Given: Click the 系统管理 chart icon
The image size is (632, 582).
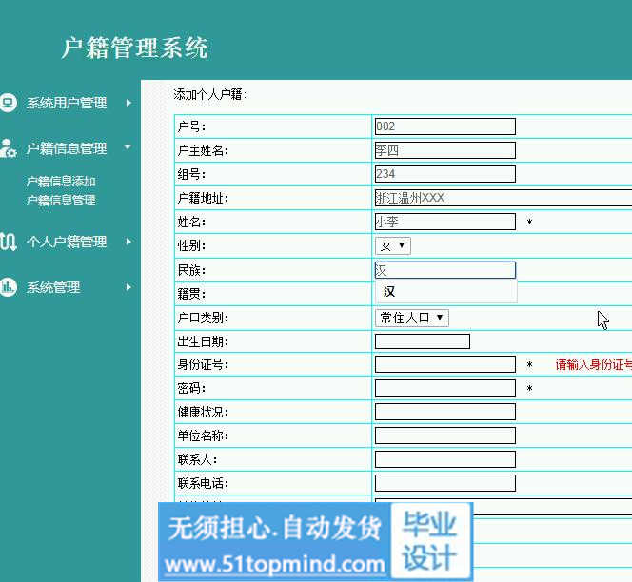Looking at the screenshot, I should [8, 287].
